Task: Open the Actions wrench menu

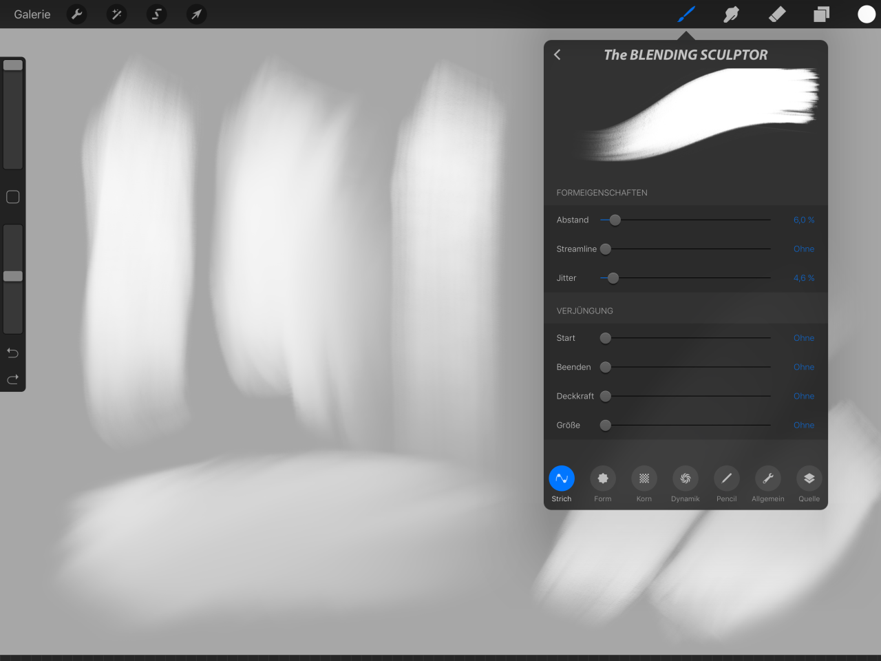Action: pyautogui.click(x=77, y=14)
